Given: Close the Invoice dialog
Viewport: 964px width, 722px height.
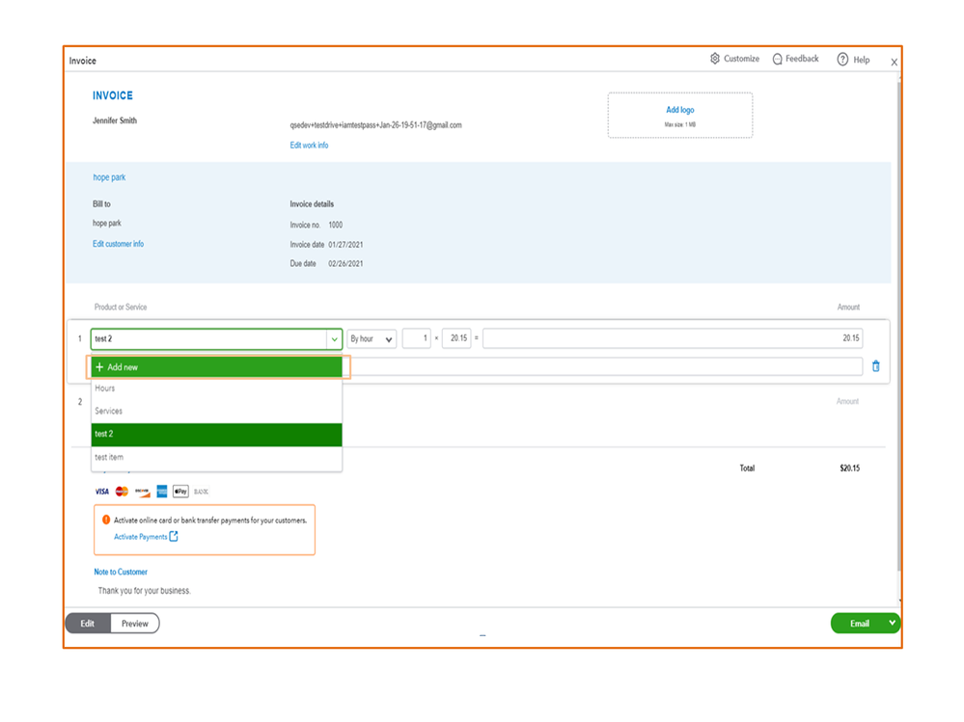Looking at the screenshot, I should tap(894, 62).
